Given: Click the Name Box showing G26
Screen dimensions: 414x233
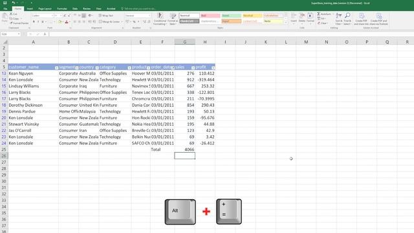Looking at the screenshot, I should (x=10, y=34).
